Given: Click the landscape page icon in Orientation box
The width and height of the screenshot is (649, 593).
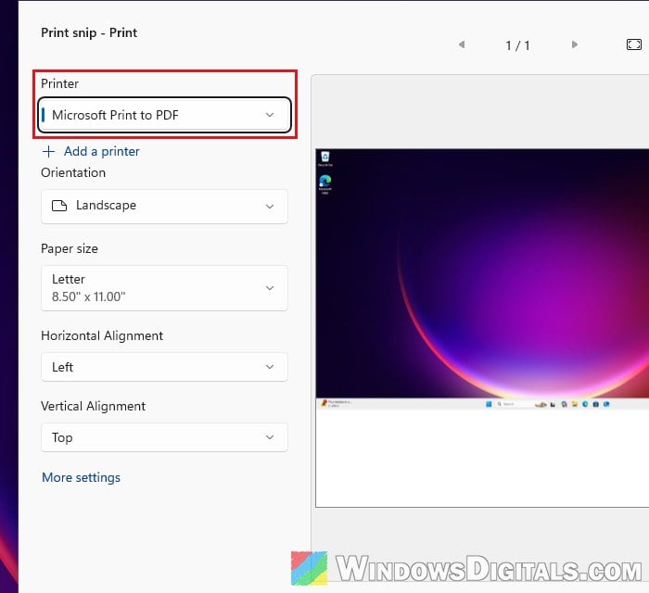Looking at the screenshot, I should (x=59, y=206).
